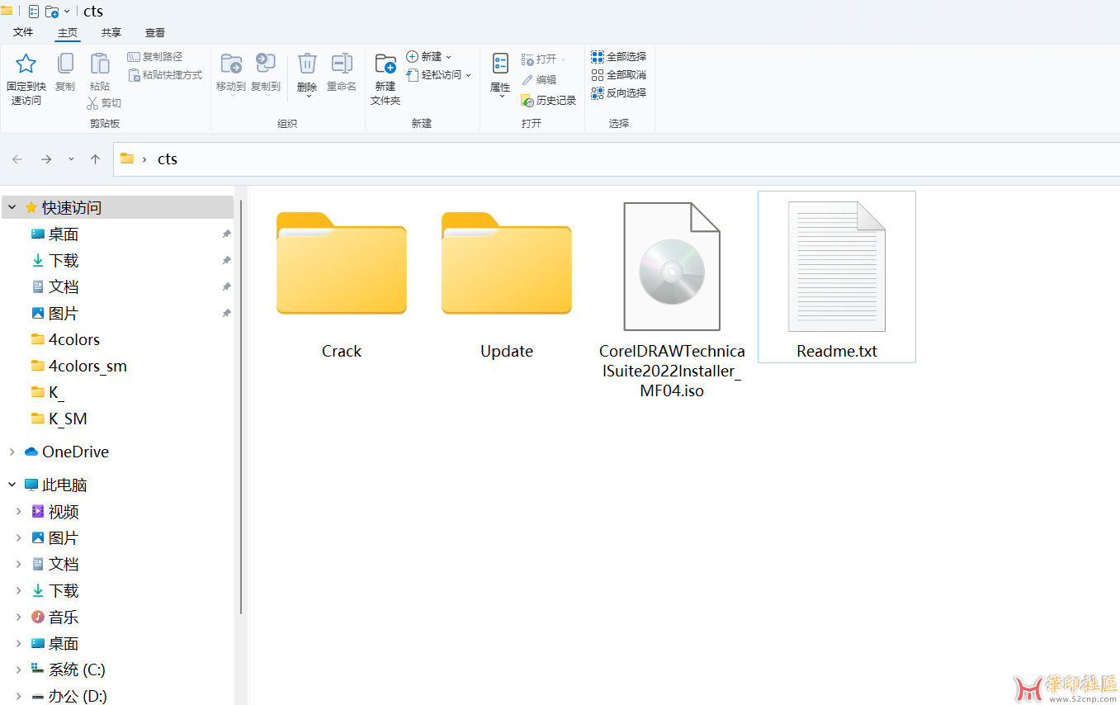
Task: Click the Quick Access Toolbar properties icon
Action: [34, 12]
